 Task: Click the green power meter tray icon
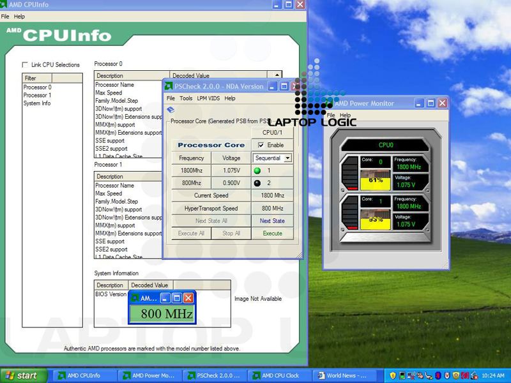[x=402, y=375]
